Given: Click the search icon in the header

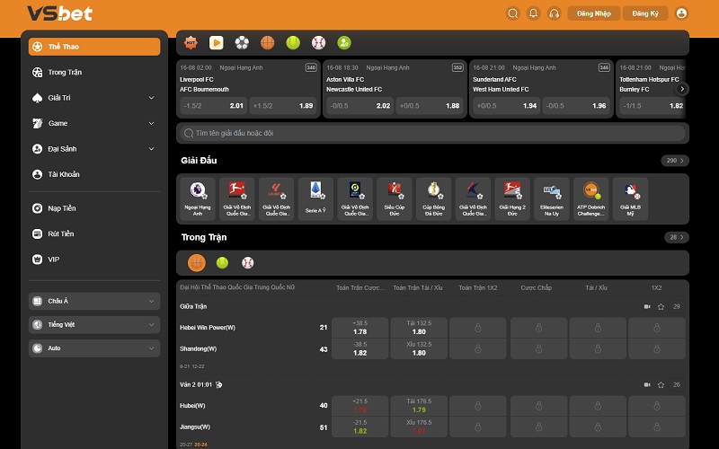Looking at the screenshot, I should [x=512, y=13].
